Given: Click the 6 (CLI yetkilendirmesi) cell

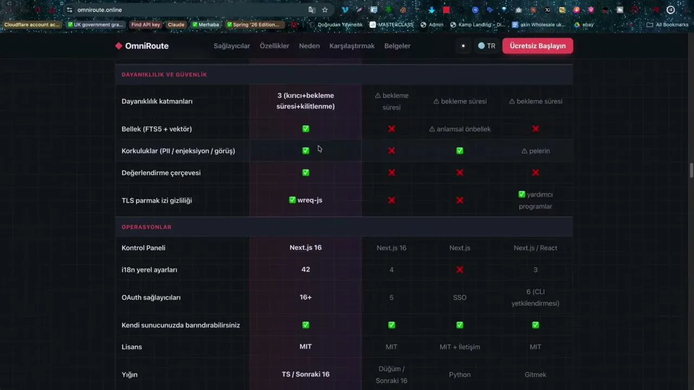Looking at the screenshot, I should click(536, 297).
